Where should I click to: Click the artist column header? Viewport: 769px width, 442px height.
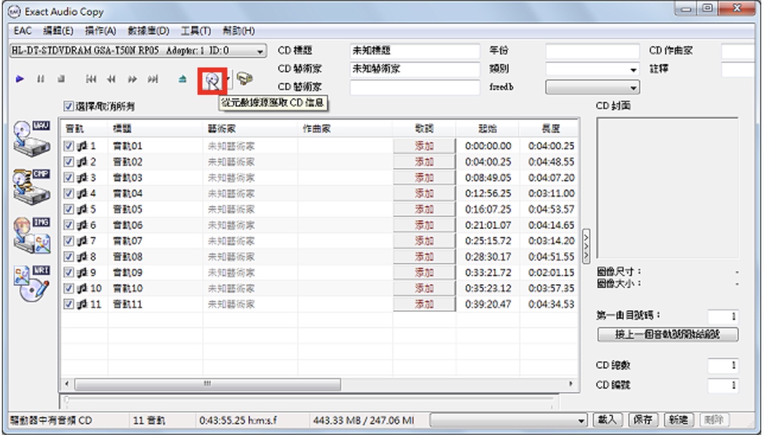click(x=250, y=130)
